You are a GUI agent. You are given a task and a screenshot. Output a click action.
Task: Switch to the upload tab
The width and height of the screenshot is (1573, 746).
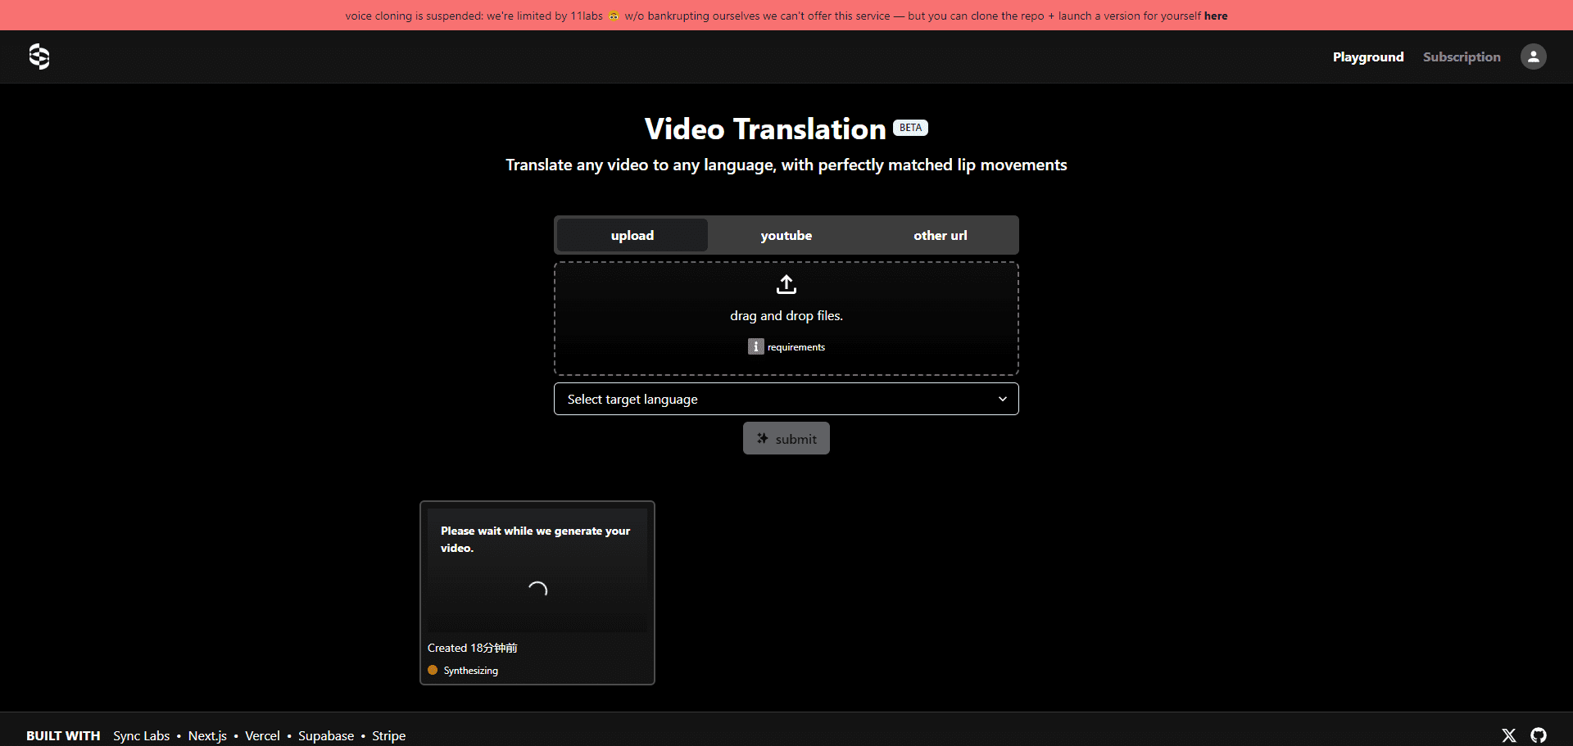click(x=632, y=235)
